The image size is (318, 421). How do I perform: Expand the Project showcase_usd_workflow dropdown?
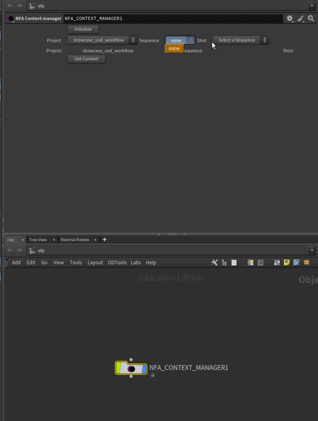pyautogui.click(x=102, y=40)
